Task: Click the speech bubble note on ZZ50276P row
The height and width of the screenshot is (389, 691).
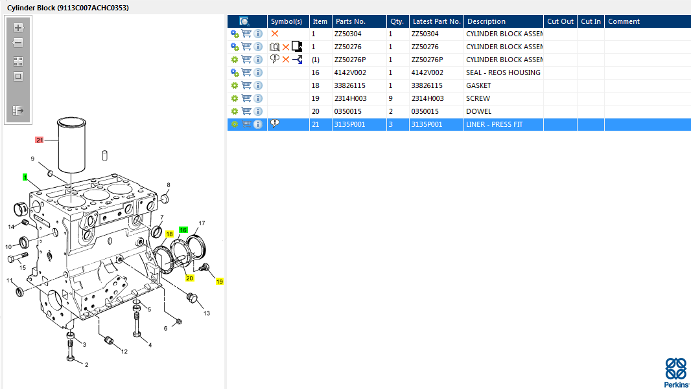Action: click(275, 59)
